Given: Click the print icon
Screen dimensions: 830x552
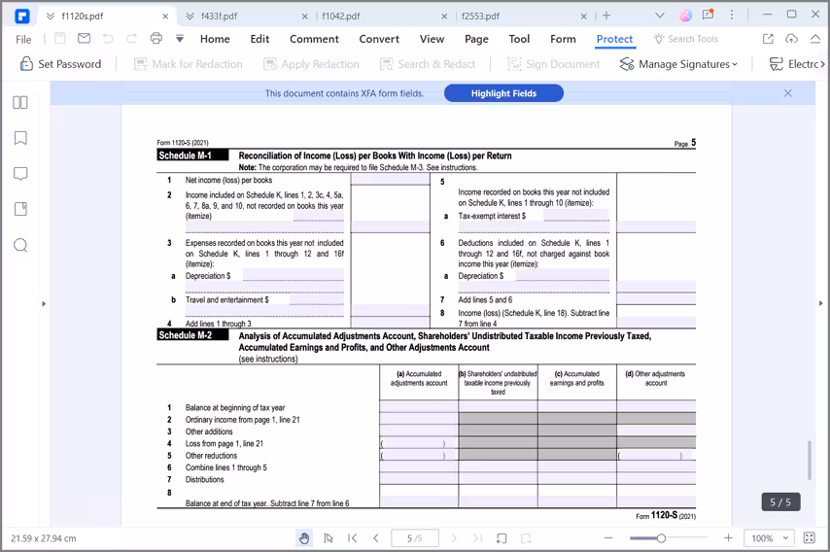Looking at the screenshot, I should pos(156,38).
